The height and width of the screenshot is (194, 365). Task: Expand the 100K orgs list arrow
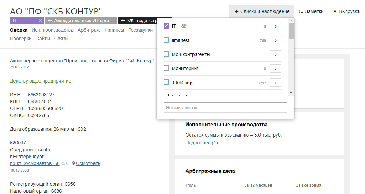276,83
